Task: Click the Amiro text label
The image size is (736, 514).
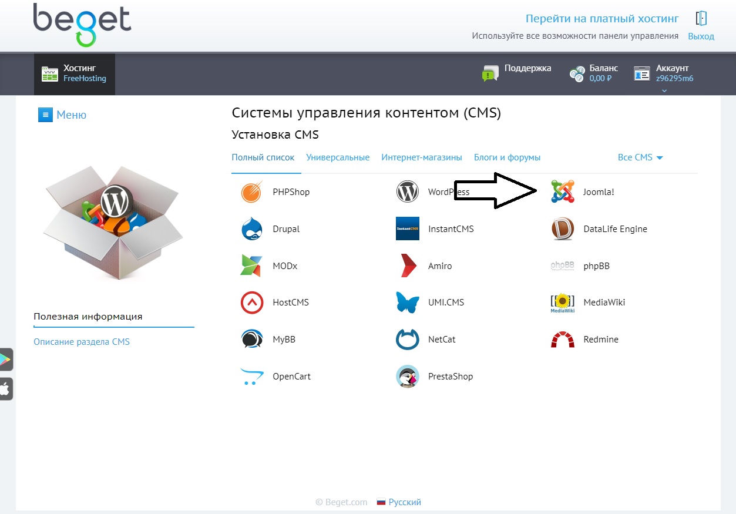Action: point(440,266)
